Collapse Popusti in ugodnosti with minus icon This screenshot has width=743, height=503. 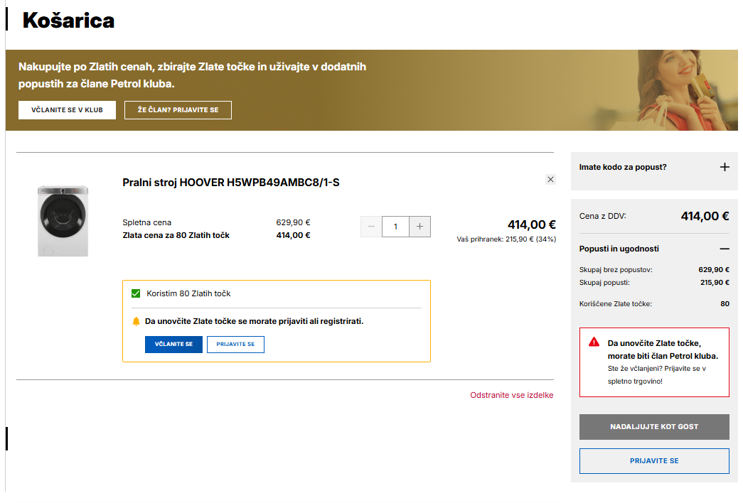[x=725, y=249]
